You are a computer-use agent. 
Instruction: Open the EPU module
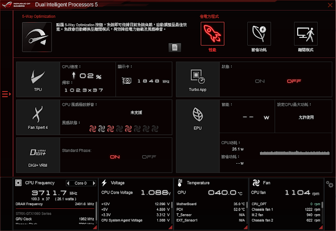tap(197, 136)
